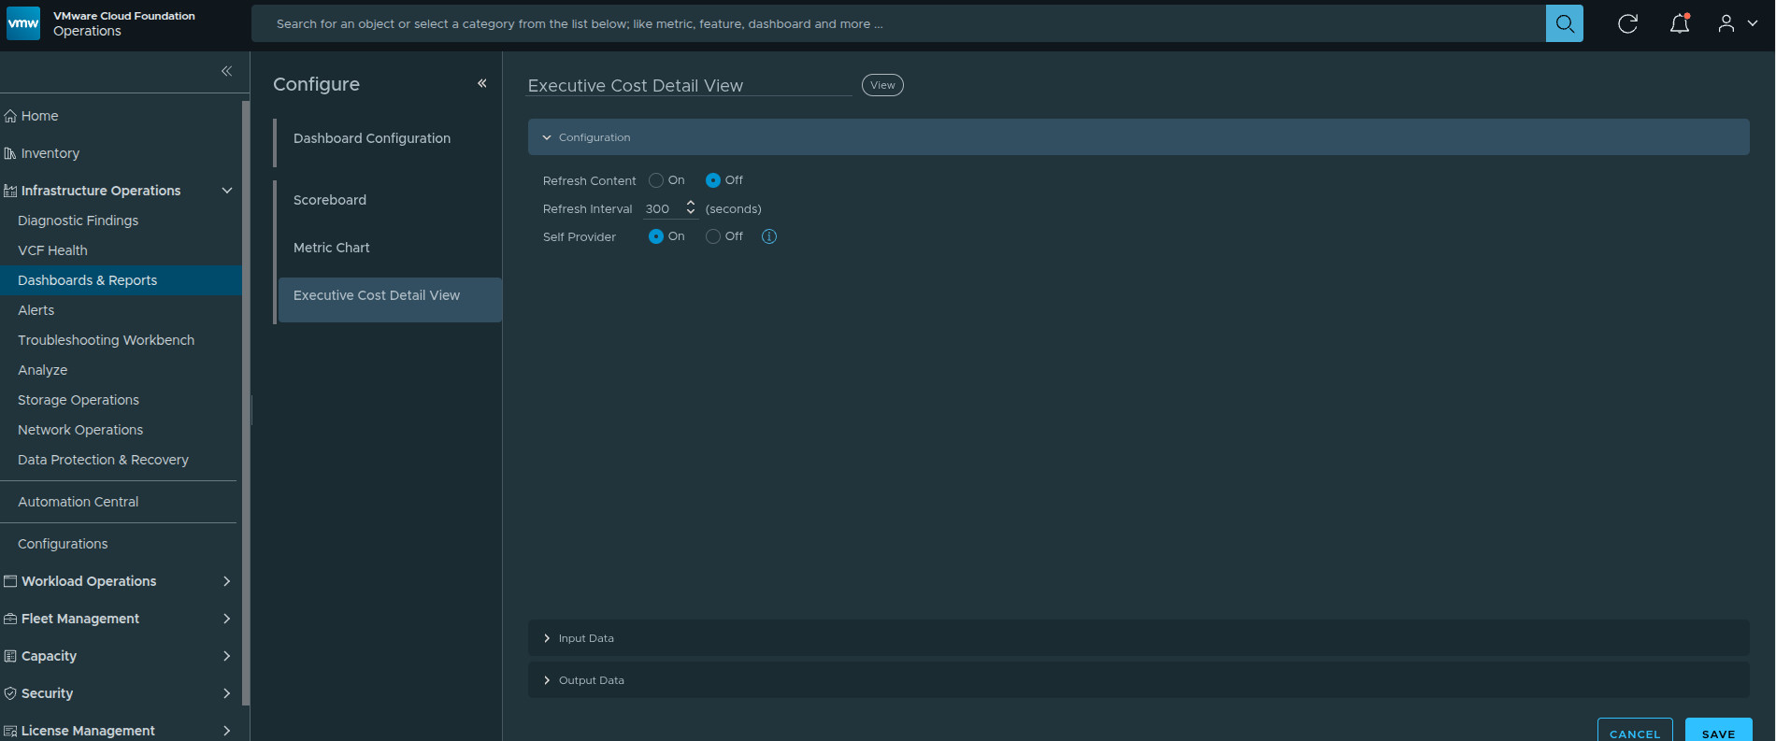Collapse the Infrastructure Operations section

[226, 191]
